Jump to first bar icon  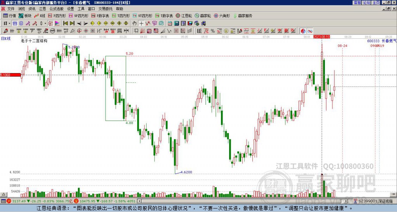tap(65, 23)
